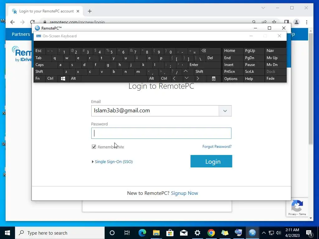Viewport: 319px width, 239px height.
Task: Show hidden system tray icons chevron
Action: tap(264, 233)
